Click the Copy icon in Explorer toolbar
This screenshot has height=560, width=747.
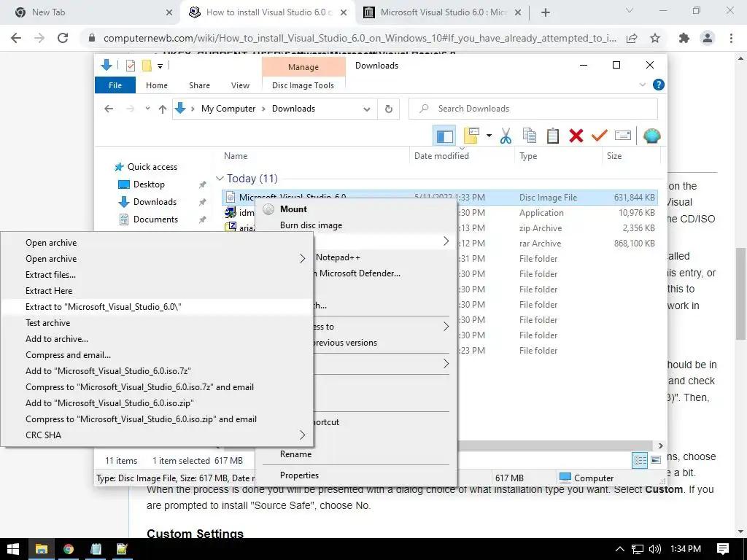pyautogui.click(x=530, y=136)
